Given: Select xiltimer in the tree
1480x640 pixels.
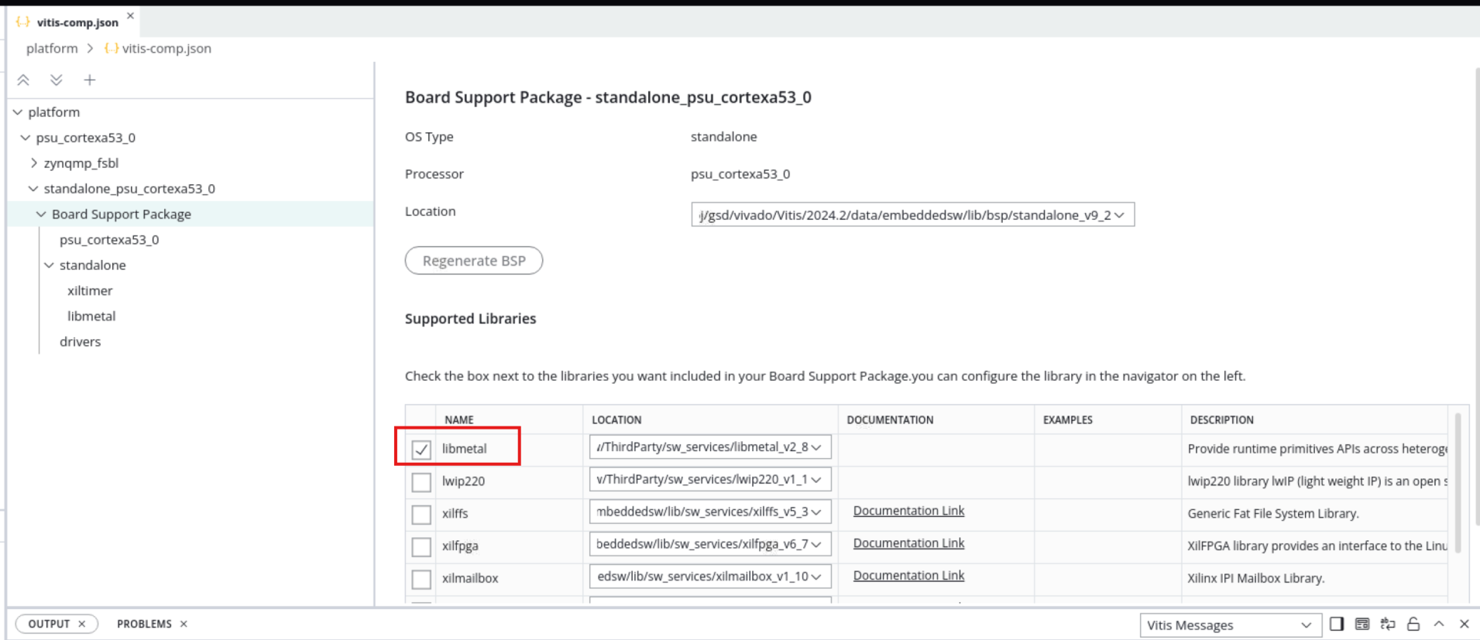Looking at the screenshot, I should [90, 291].
